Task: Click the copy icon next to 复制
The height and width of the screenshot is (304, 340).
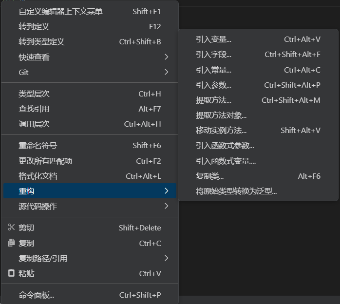Action: click(x=11, y=243)
